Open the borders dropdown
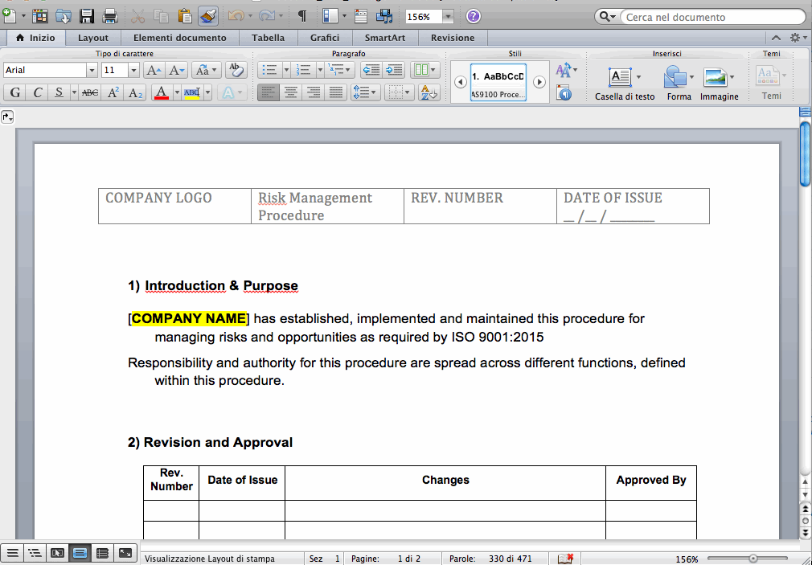The width and height of the screenshot is (812, 565). [x=399, y=92]
